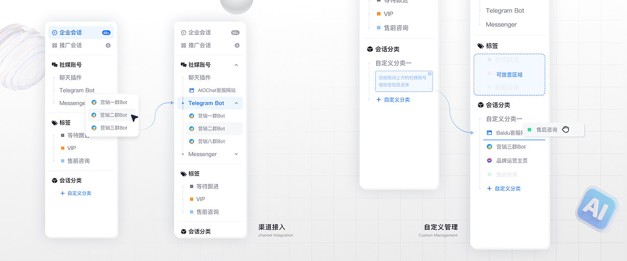Image resolution: width=627 pixels, height=261 pixels.
Task: Click the 会话分类 cube icon in expanded panel
Action: click(184, 231)
